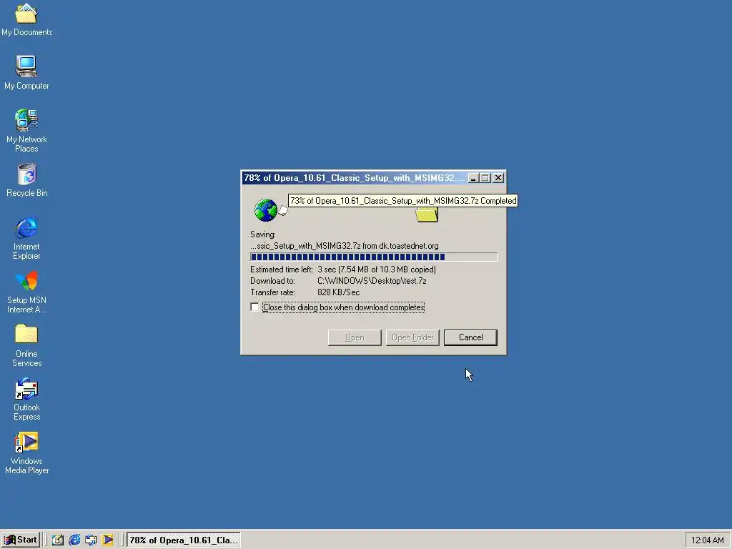Click the estimated time left value text
This screenshot has height=549, width=732.
point(376,269)
